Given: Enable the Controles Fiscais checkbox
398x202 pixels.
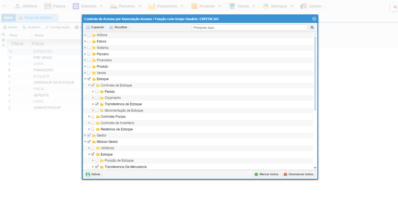Looking at the screenshot, I should pos(93,117).
